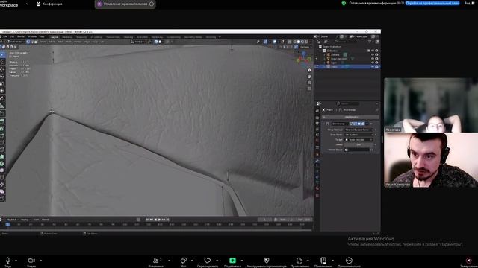The height and width of the screenshot is (268, 478).
Task: Expand audio options caret next to Звук
Action: point(16,261)
